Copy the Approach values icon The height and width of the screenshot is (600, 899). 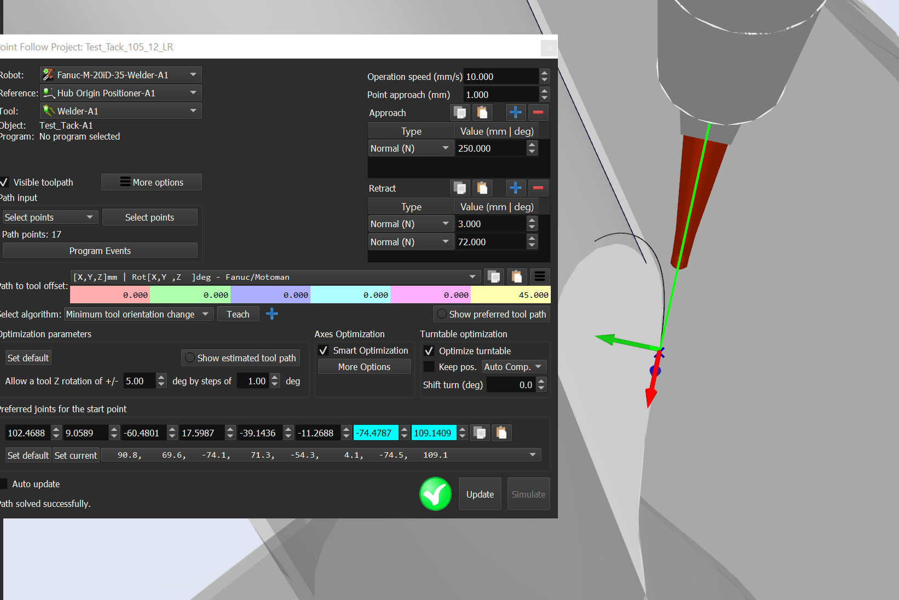click(460, 113)
